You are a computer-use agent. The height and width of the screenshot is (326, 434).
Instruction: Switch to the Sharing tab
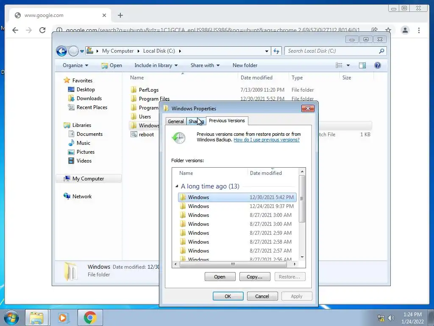[196, 121]
